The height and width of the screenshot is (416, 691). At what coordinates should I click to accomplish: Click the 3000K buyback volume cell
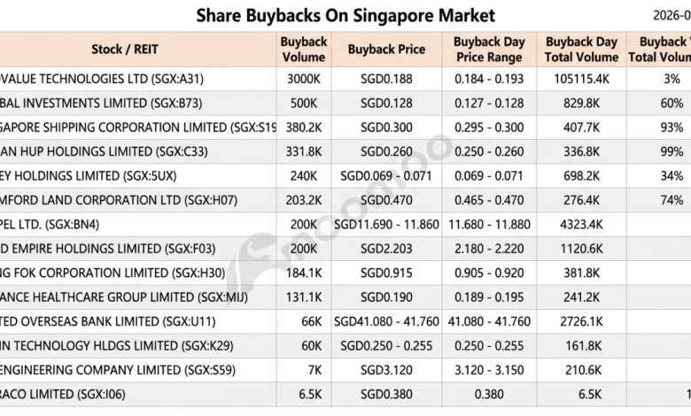click(x=304, y=80)
